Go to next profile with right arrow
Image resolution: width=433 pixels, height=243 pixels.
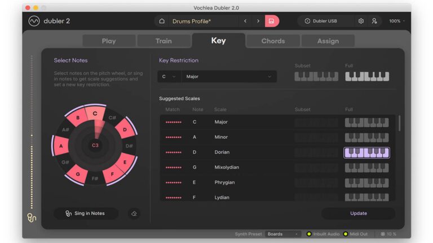[258, 21]
